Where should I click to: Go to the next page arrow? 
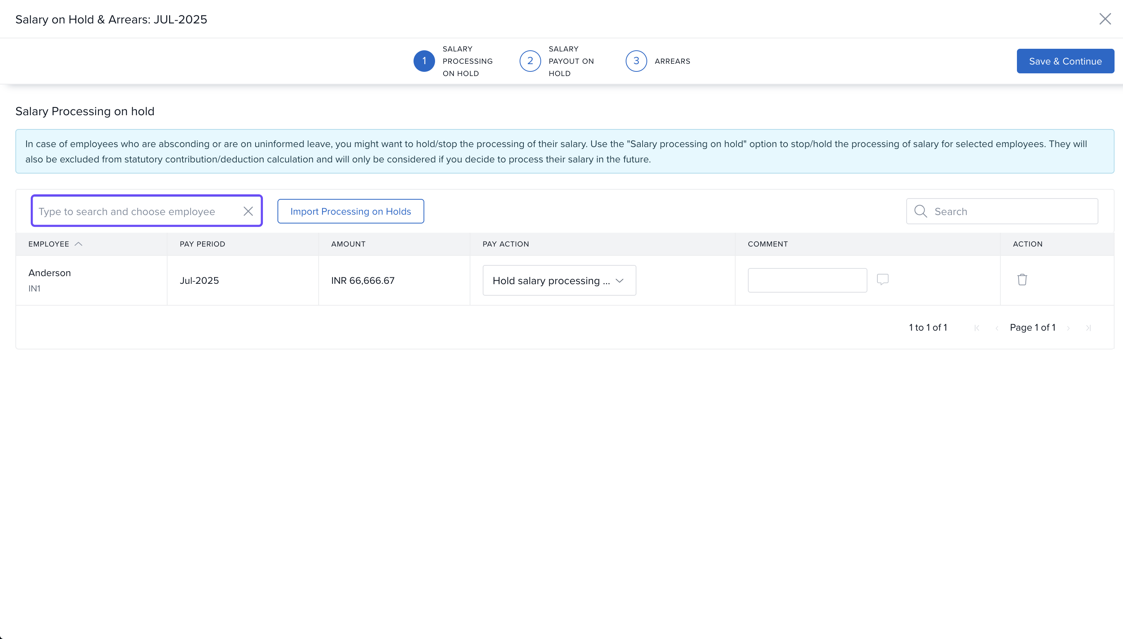(1068, 328)
